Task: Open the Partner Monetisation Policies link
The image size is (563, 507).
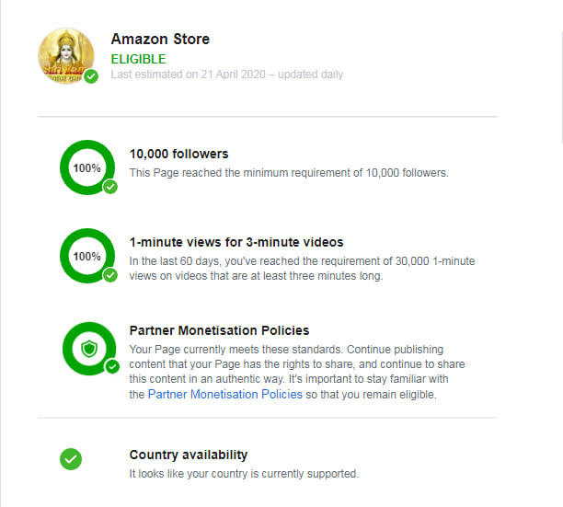Action: pyautogui.click(x=225, y=394)
